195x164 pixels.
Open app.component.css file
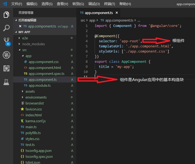click(45, 62)
